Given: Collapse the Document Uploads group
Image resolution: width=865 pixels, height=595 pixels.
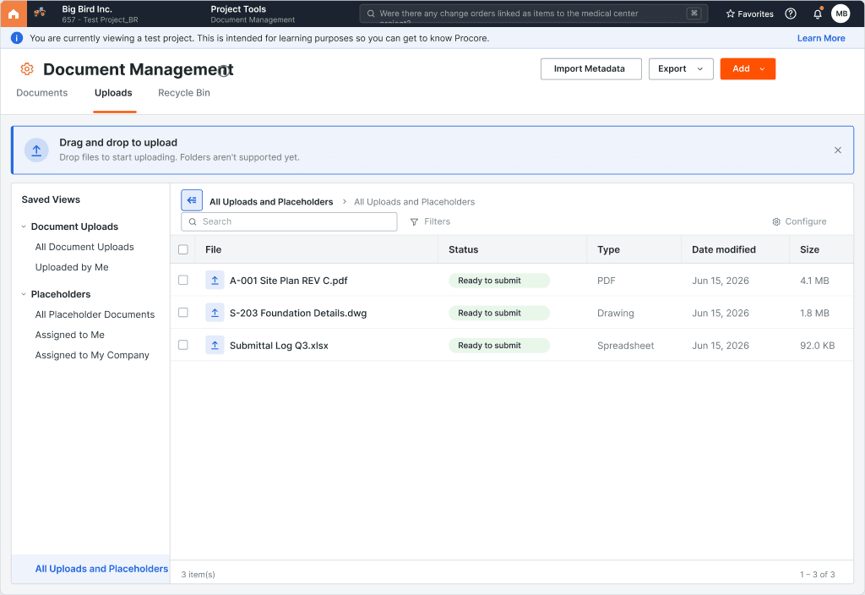Looking at the screenshot, I should [24, 227].
